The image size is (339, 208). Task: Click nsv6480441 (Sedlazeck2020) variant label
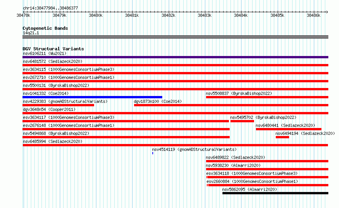point(285,125)
